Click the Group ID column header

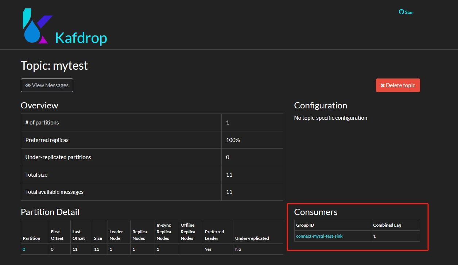click(x=305, y=225)
